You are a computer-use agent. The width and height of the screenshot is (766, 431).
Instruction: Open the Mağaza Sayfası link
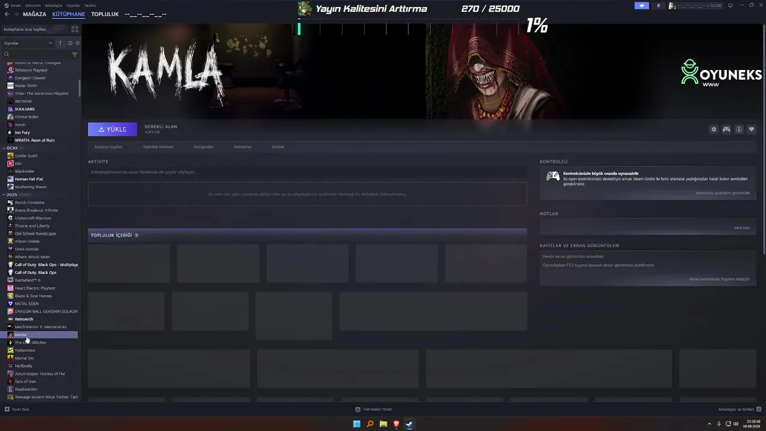108,147
